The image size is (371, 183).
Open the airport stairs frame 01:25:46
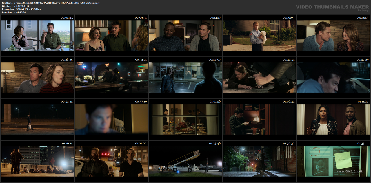[x=185, y=161]
